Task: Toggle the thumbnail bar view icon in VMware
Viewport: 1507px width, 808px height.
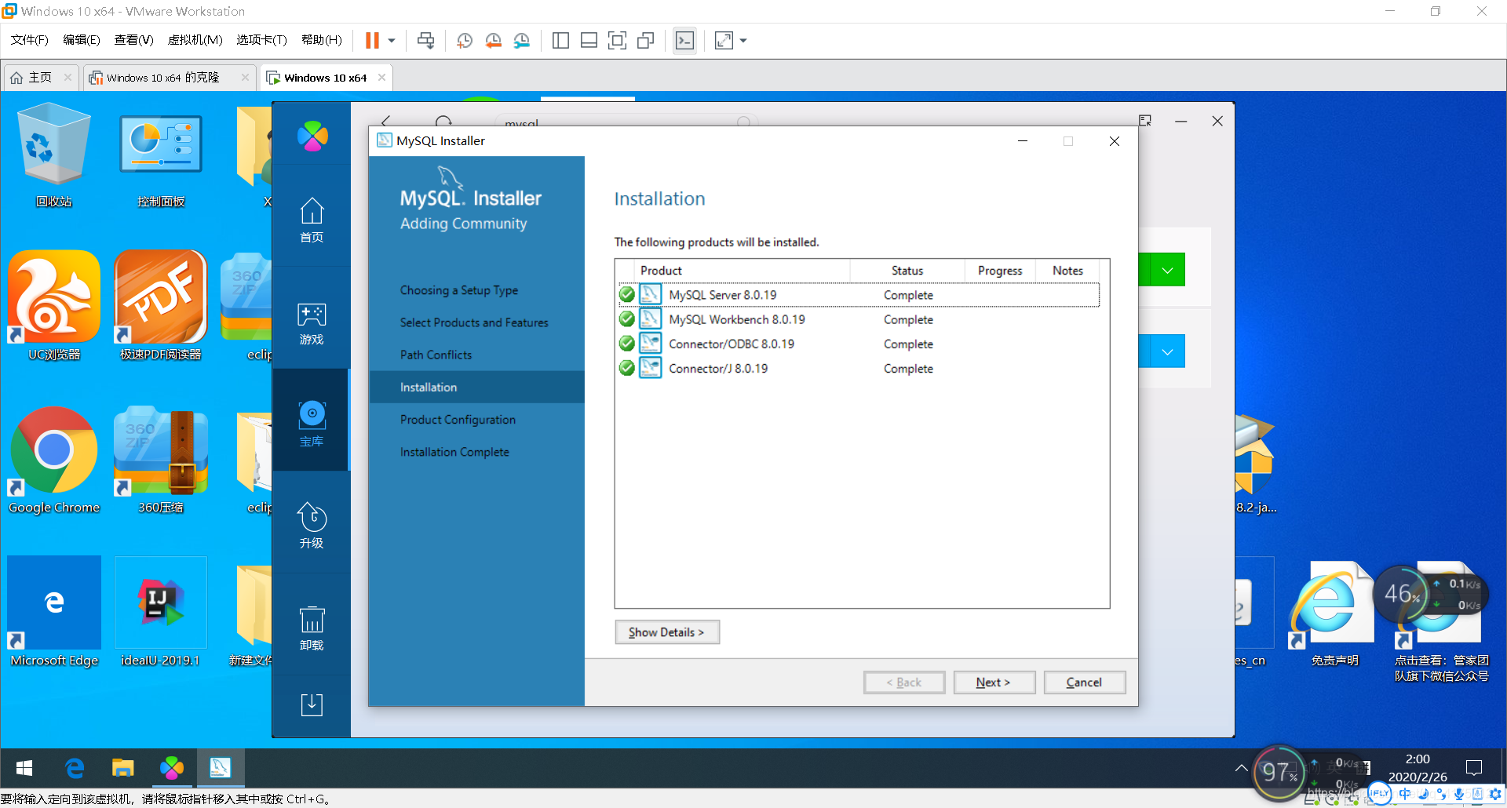Action: [589, 40]
